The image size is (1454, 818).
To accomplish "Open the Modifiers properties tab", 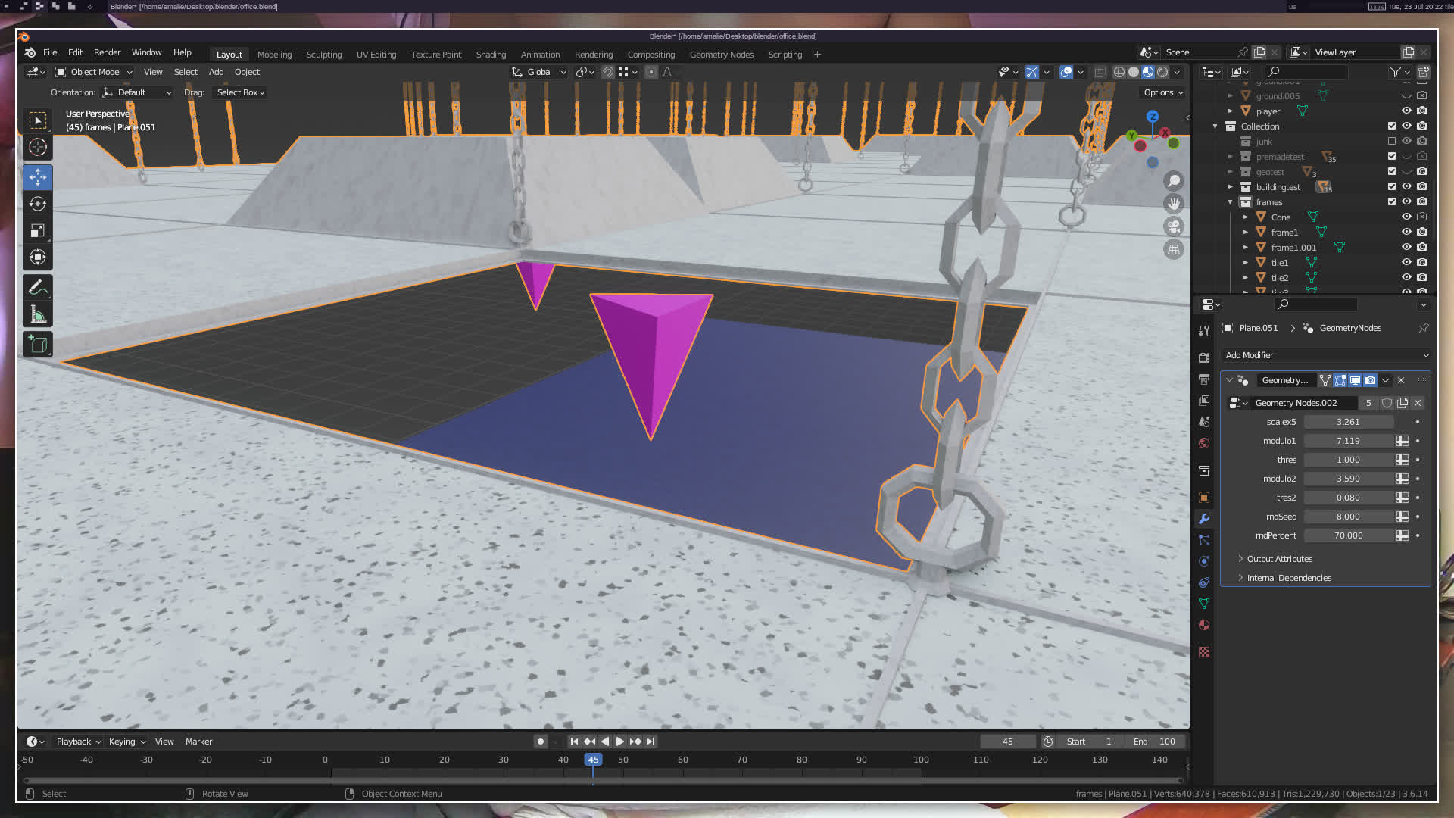I will pos(1204,519).
